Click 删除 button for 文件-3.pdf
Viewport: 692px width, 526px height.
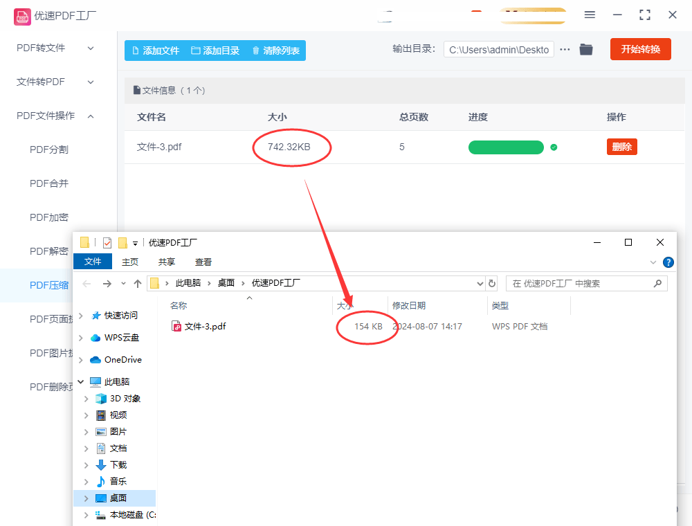(x=622, y=147)
